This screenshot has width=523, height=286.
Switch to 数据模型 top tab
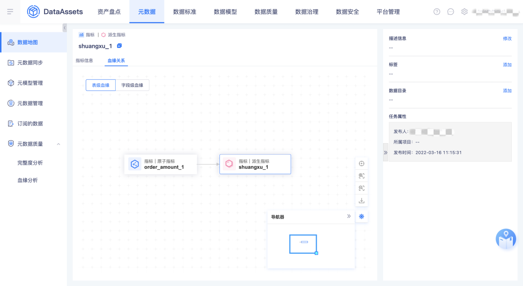[225, 12]
